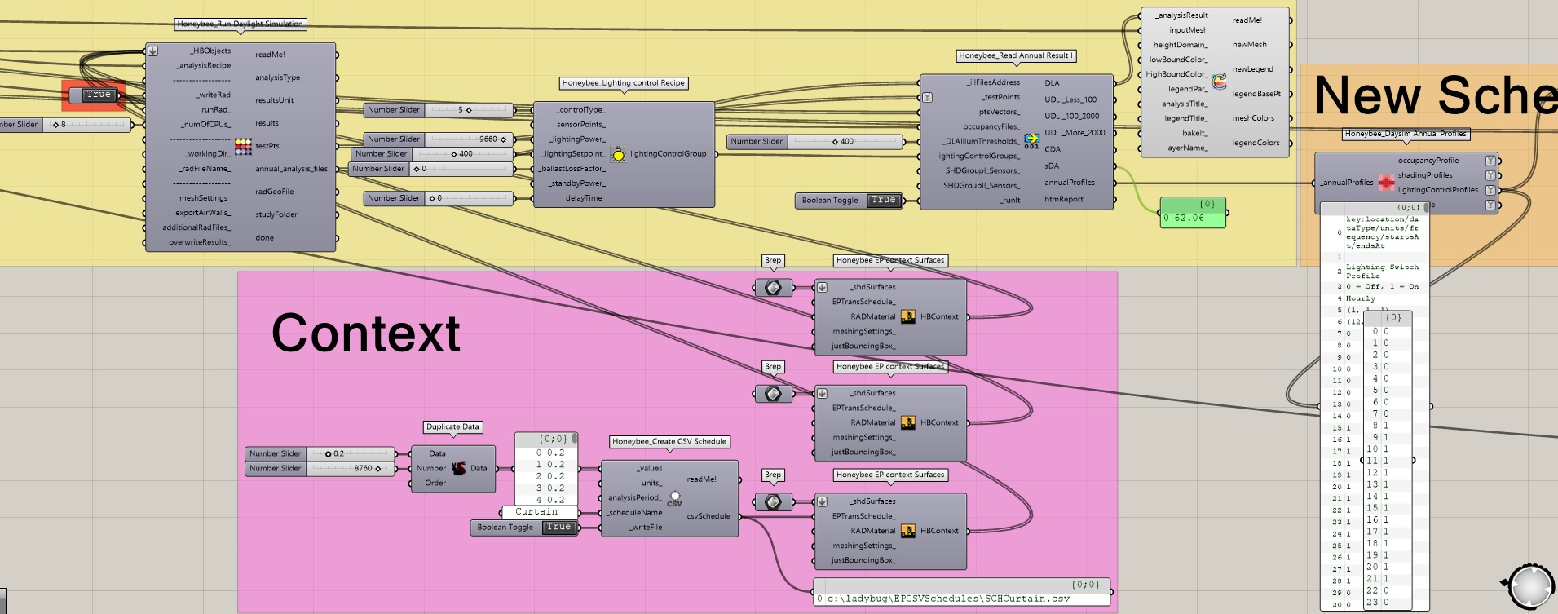Select the topmost HBContext component icon
Screen dimensions: 1558x614
point(907,316)
